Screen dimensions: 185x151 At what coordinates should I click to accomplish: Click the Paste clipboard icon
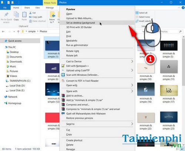pyautogui.click(x=24, y=15)
